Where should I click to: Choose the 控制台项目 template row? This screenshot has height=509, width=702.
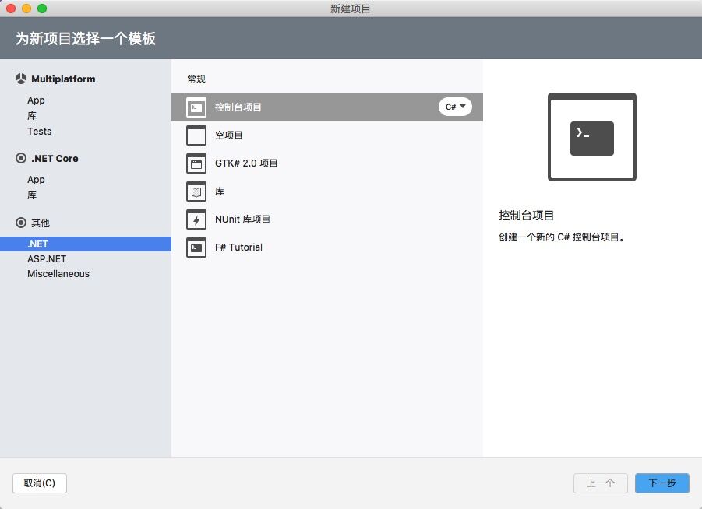[326, 107]
